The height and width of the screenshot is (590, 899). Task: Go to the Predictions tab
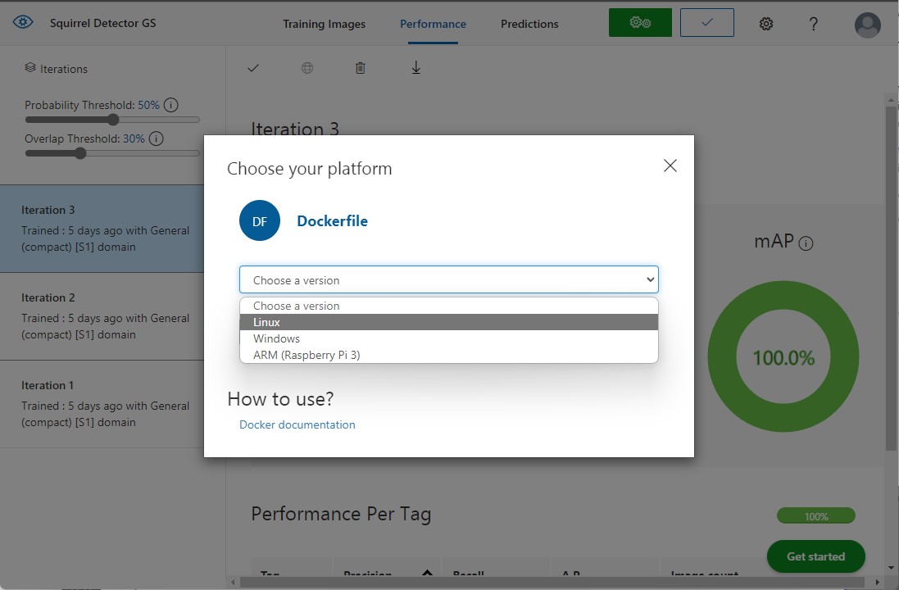click(x=529, y=24)
